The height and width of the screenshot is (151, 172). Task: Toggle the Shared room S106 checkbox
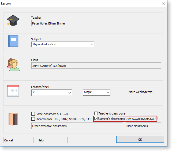(x=33, y=119)
